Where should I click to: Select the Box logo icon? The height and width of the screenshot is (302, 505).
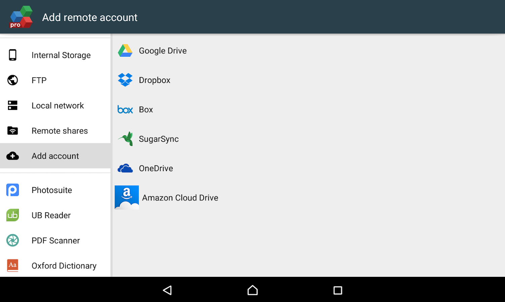pos(125,109)
